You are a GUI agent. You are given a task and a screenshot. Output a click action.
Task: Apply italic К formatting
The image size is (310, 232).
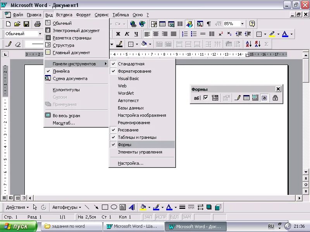[127, 34]
